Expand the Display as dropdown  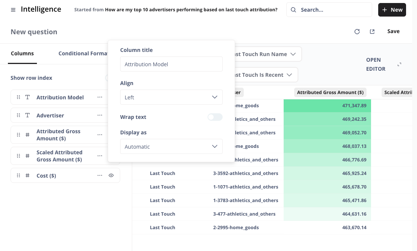pos(171,147)
